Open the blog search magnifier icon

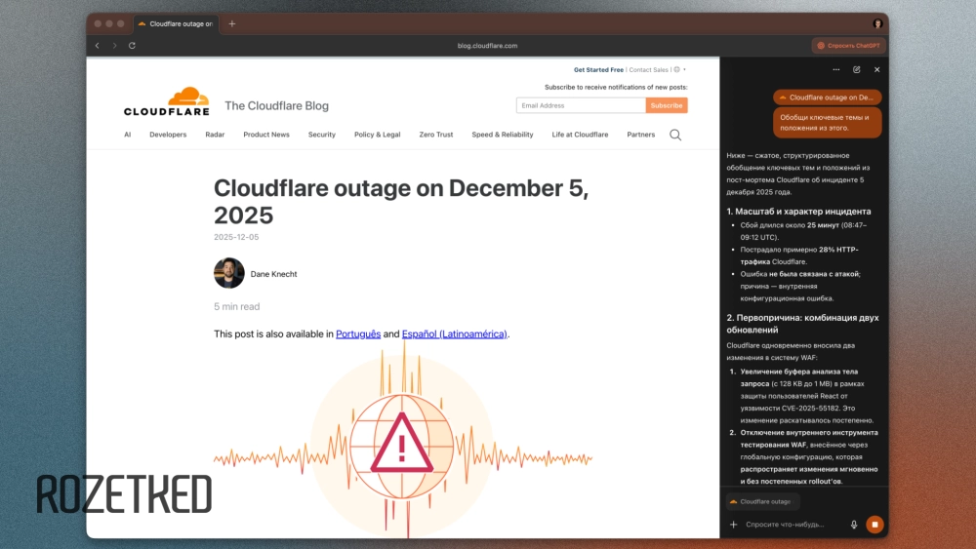[x=675, y=135]
